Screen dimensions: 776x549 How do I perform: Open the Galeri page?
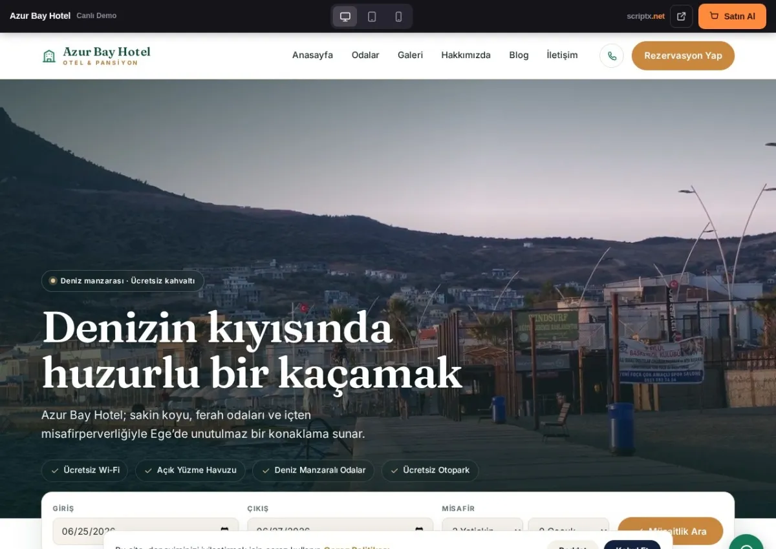click(x=410, y=56)
